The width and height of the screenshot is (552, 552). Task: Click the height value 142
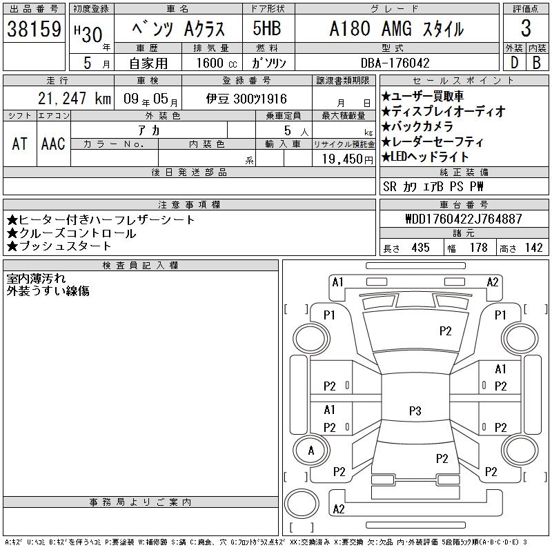[x=533, y=248]
